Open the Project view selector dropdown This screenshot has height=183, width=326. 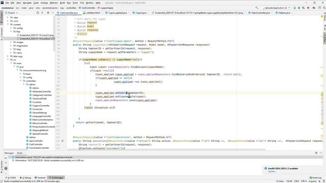tap(13, 13)
